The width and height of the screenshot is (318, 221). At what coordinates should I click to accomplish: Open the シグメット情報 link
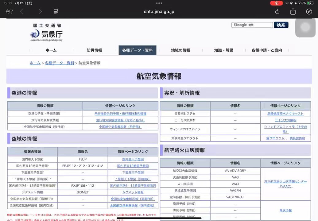[133, 192]
